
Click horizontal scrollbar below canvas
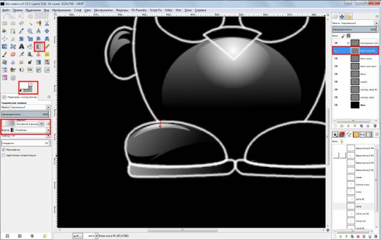tap(182, 230)
